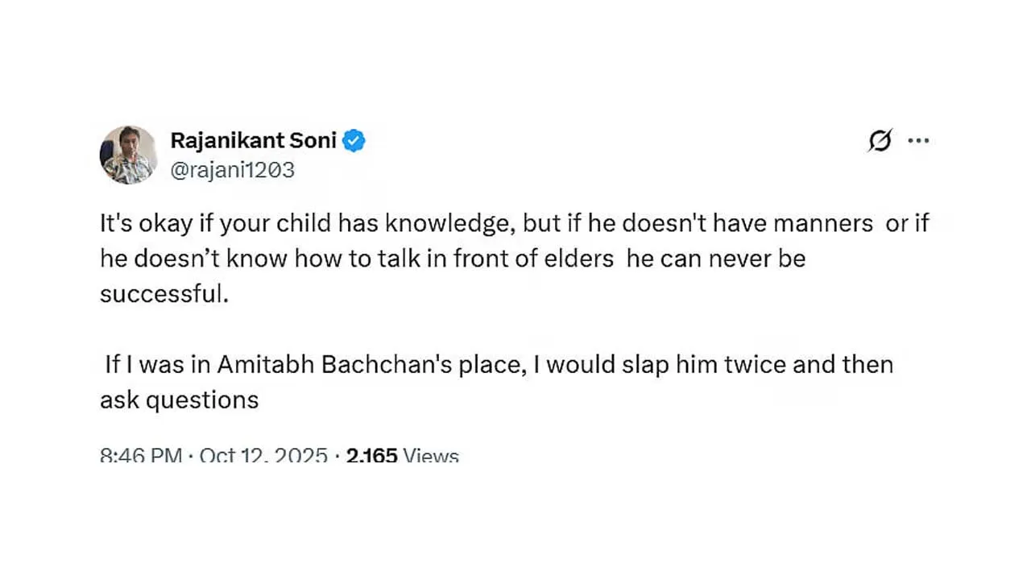The image size is (1031, 580).
Task: Open the @rajani1203 handle link
Action: tap(233, 170)
